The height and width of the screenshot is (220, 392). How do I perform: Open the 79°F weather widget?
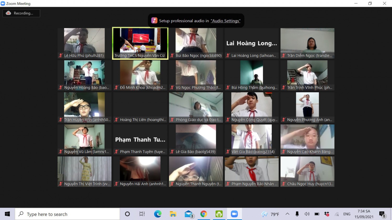pos(270,214)
